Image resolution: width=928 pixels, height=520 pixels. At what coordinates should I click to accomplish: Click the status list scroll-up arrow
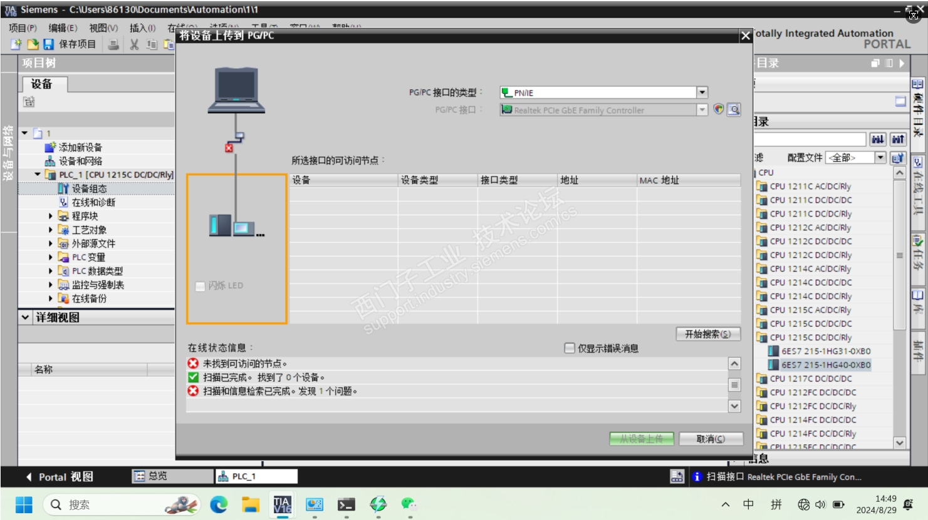[734, 364]
